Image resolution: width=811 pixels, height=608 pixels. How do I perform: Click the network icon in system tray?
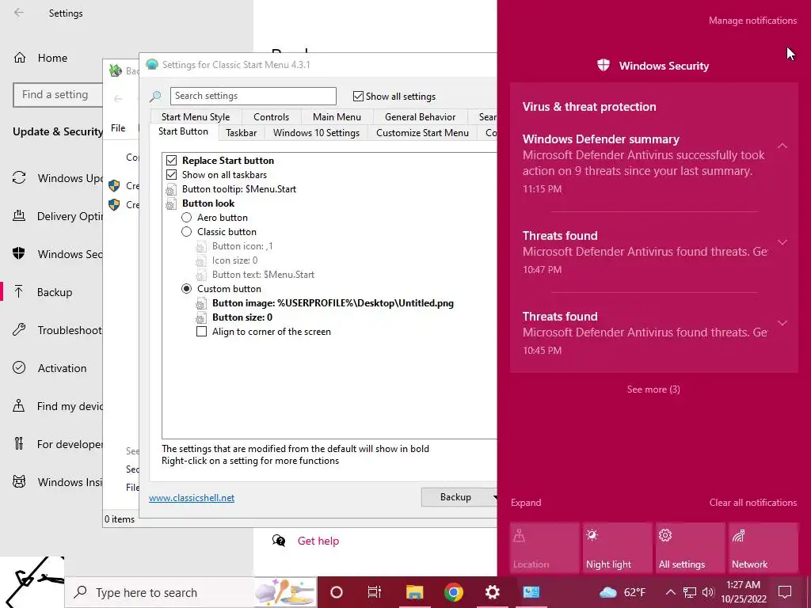tap(690, 592)
